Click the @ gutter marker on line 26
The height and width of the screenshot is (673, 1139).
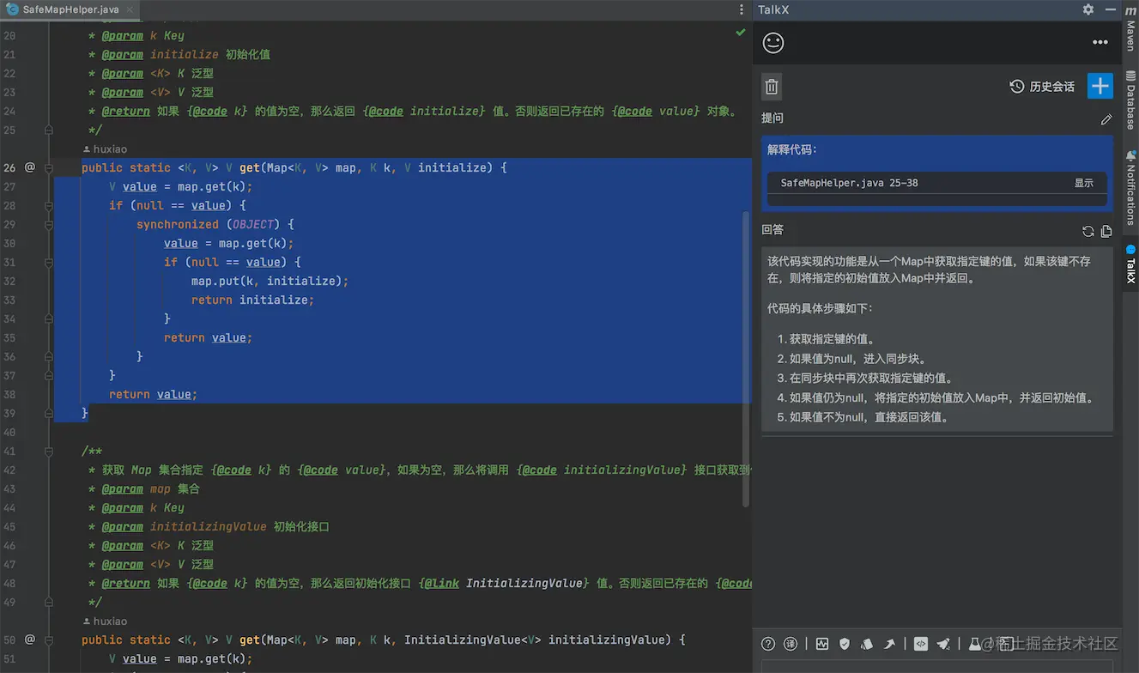pos(30,167)
